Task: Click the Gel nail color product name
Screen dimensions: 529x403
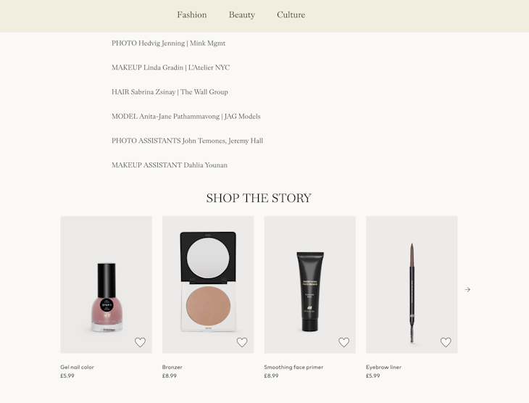Action: click(x=77, y=367)
